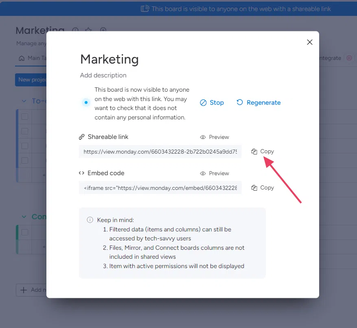Copy the shareable link
The width and height of the screenshot is (357, 328).
[263, 151]
